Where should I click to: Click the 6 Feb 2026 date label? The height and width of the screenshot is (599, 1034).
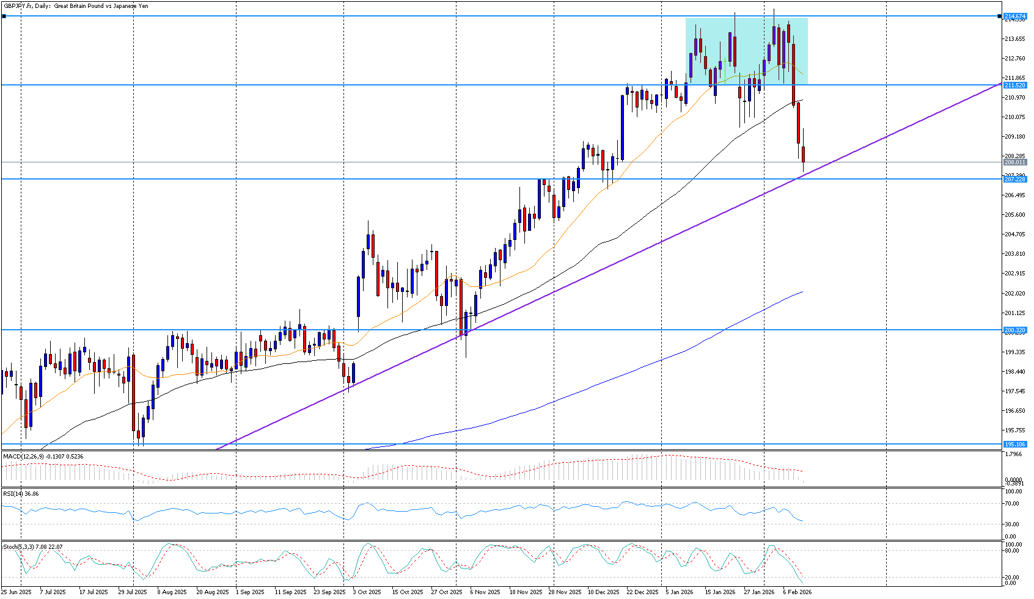(x=798, y=592)
